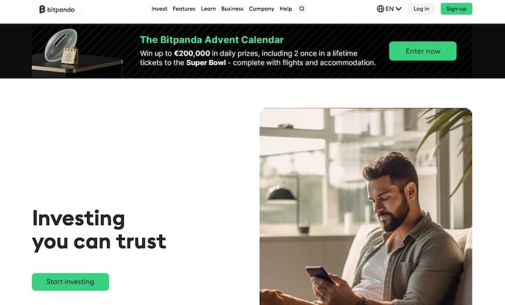Open the Invest menu
Screen dimensions: 505x305
[159, 9]
